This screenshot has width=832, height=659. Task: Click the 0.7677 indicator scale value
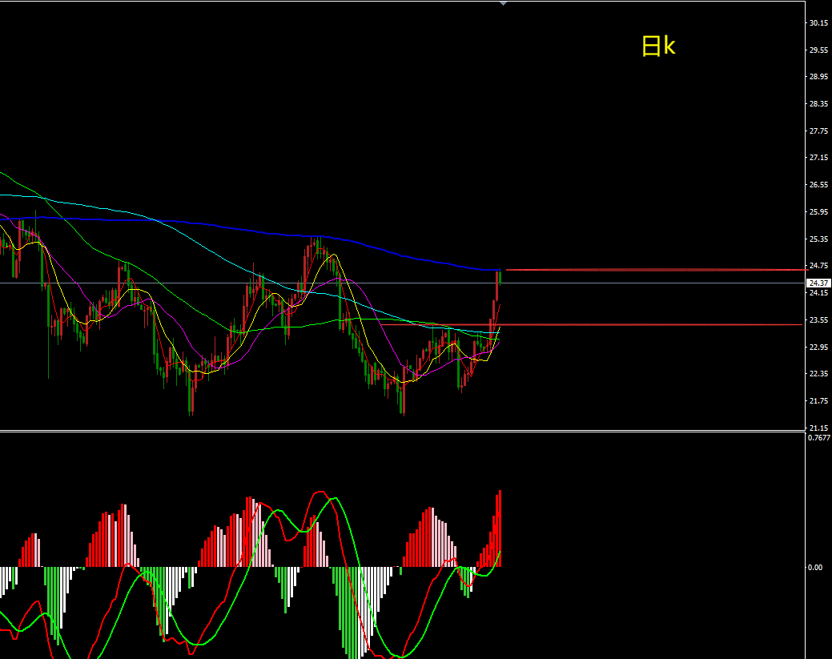(818, 438)
